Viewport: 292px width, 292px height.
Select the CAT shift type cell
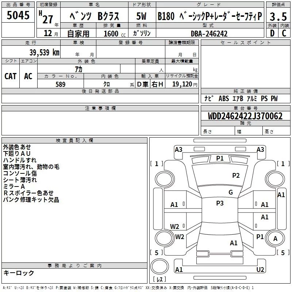click(11, 76)
